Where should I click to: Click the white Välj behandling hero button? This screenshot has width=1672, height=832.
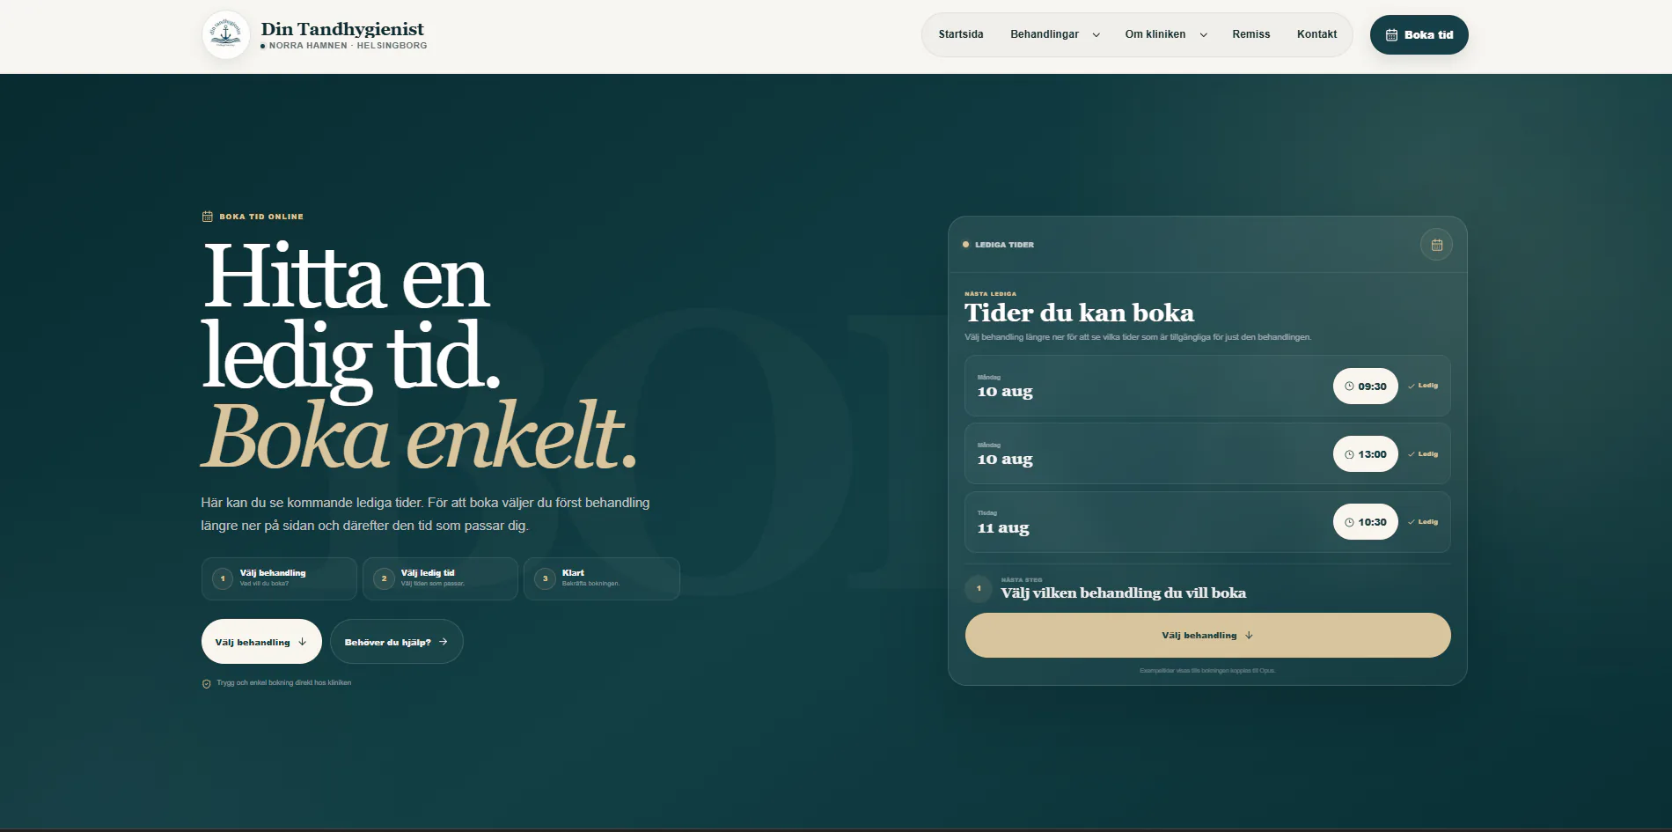[261, 642]
